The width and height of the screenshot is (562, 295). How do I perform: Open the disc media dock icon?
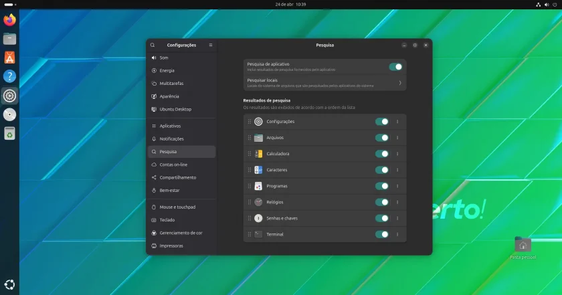[9, 114]
